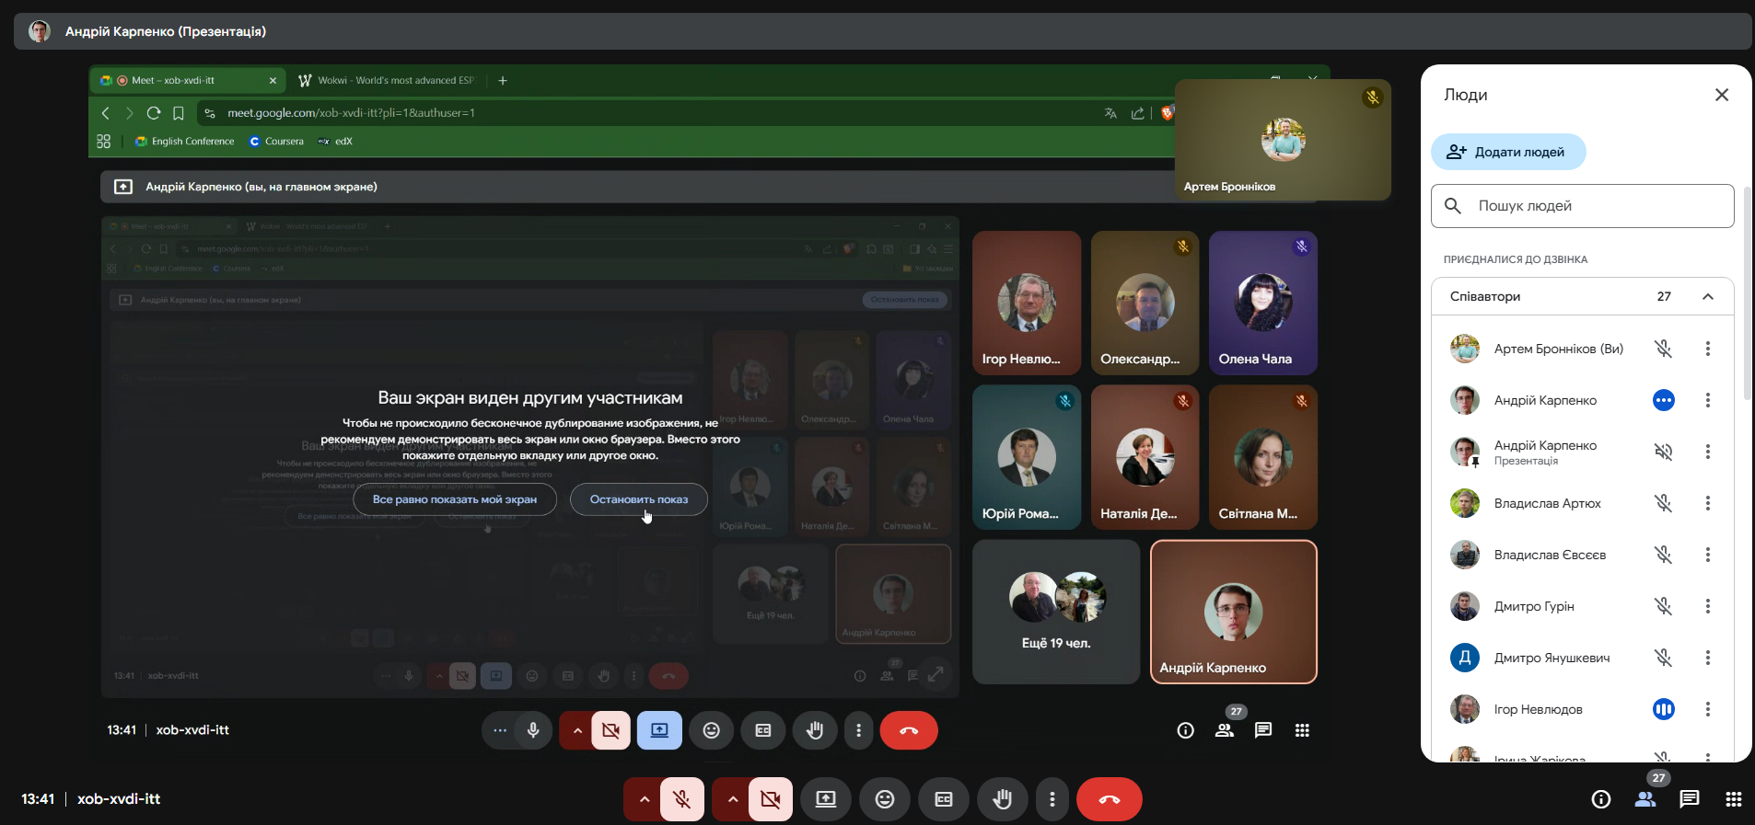
Task: Unmute your microphone in the bottom call bar
Action: tap(682, 799)
